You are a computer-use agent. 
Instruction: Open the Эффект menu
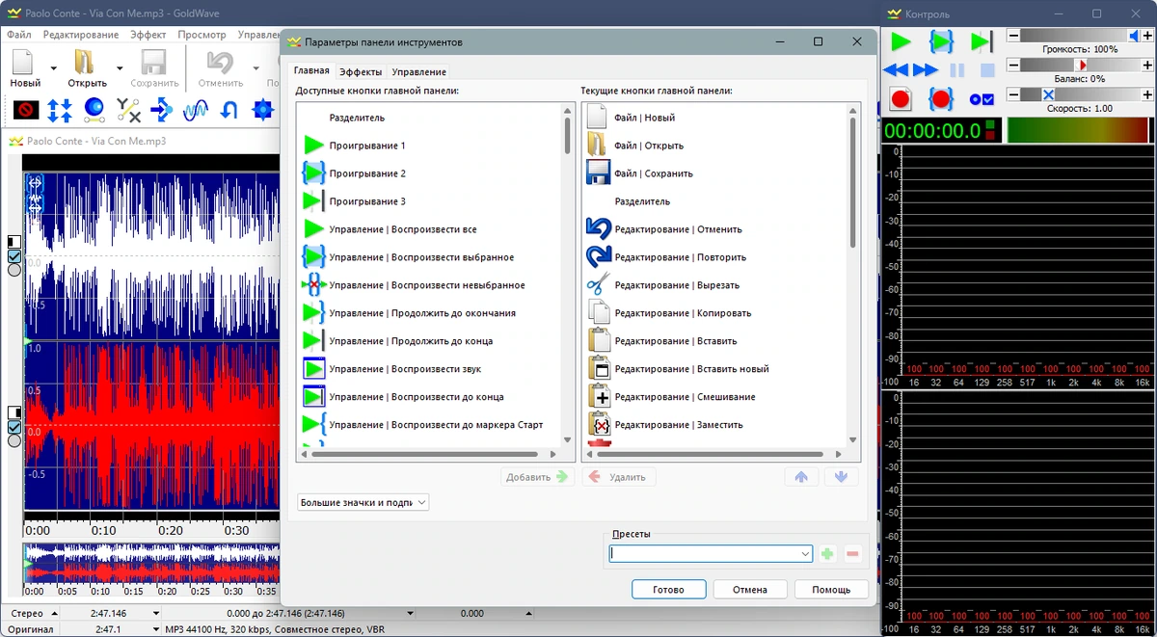tap(148, 35)
